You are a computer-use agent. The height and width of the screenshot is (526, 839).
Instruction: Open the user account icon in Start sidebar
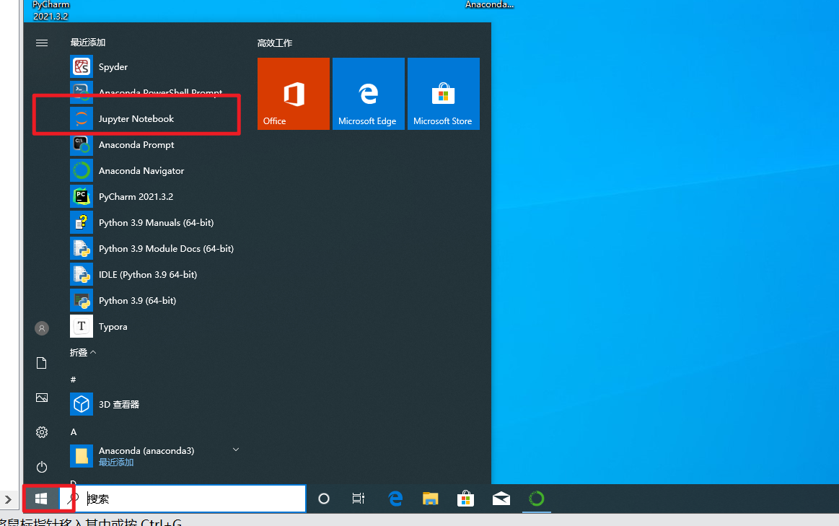click(x=42, y=328)
